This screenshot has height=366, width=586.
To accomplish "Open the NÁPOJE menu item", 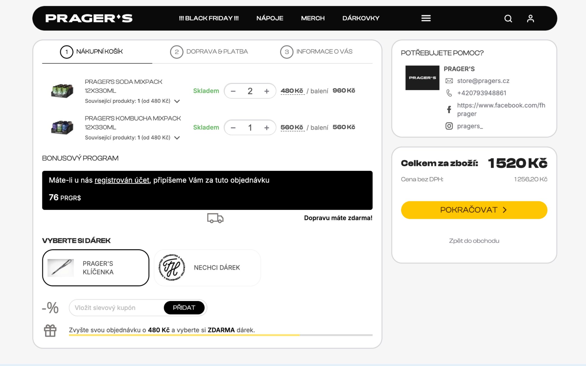I will (270, 18).
